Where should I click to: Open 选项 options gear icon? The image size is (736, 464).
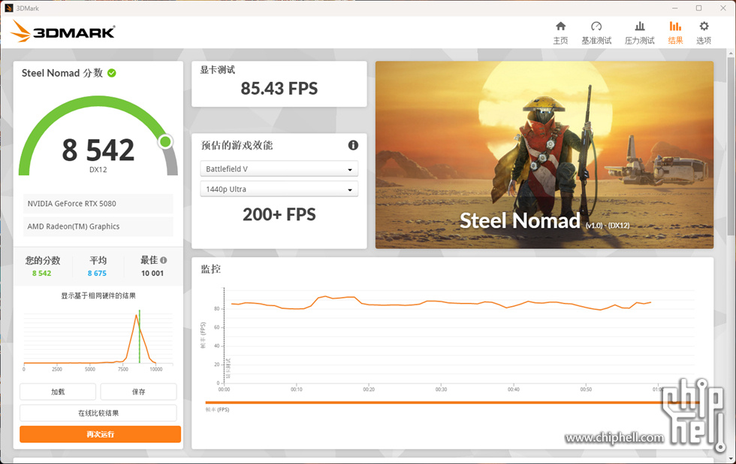point(704,26)
